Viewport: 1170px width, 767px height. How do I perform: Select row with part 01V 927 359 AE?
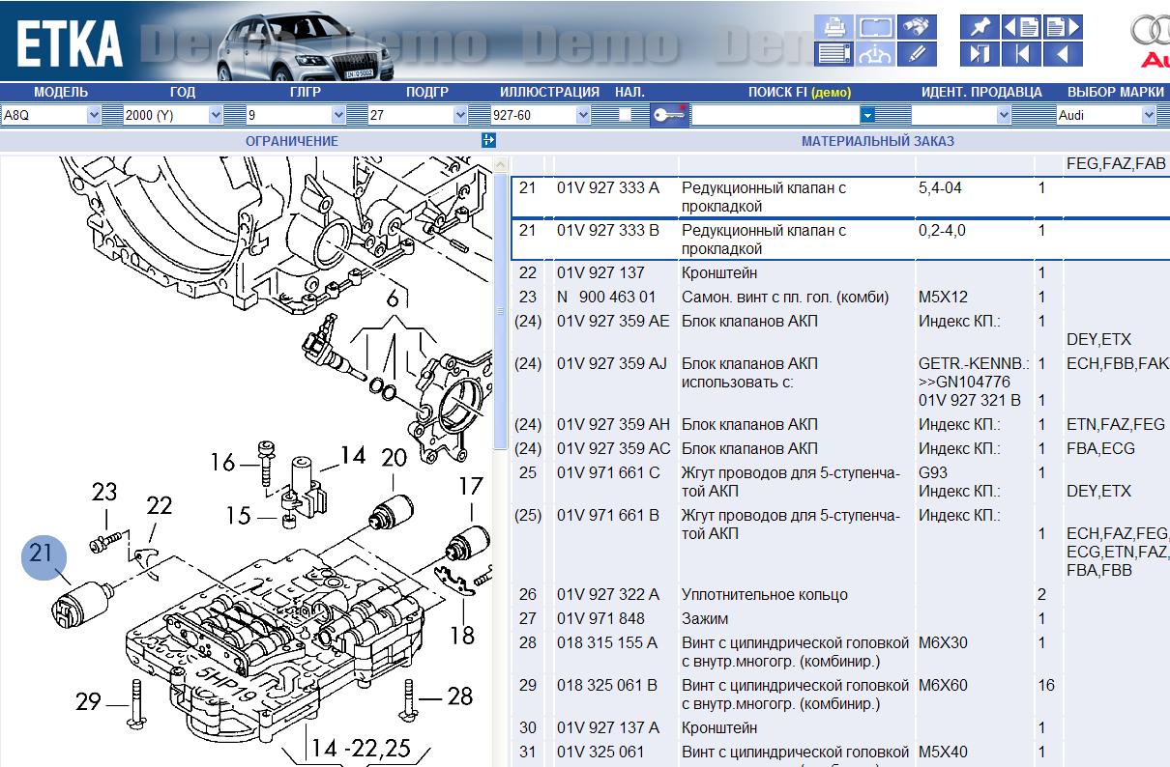839,330
